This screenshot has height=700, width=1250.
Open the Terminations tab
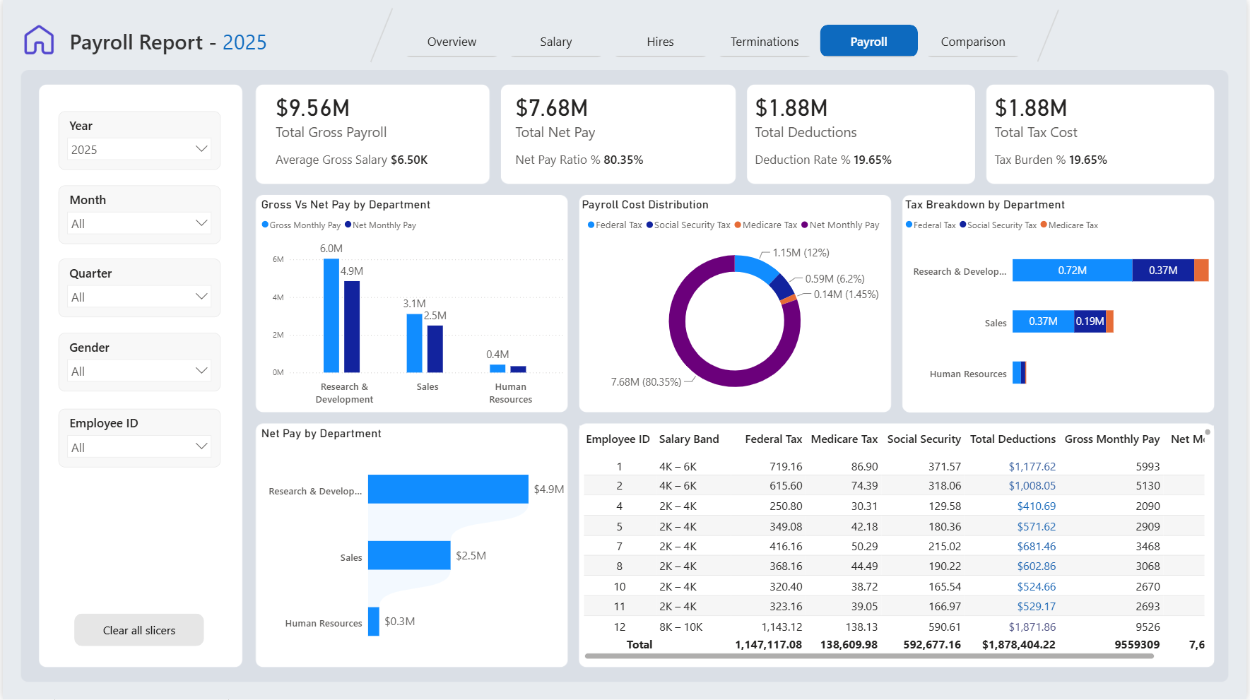[765, 42]
